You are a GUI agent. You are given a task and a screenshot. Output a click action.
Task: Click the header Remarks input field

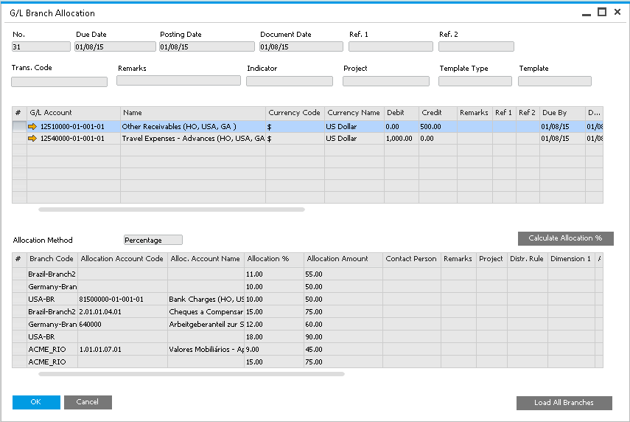pos(178,80)
